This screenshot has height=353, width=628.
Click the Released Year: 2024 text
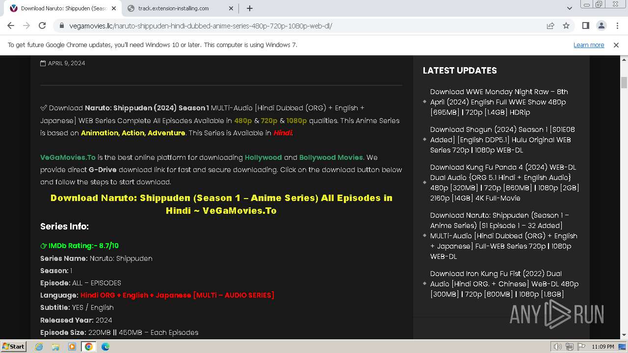point(76,320)
